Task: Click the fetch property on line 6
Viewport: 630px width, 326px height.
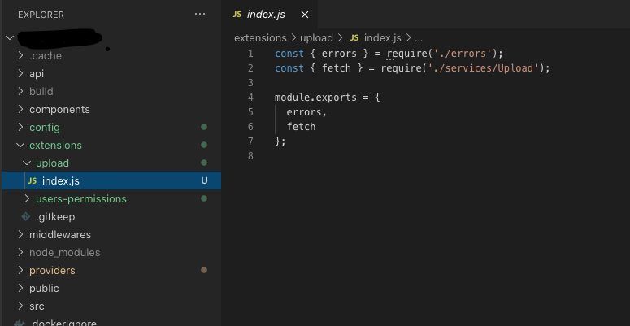Action: (x=301, y=127)
